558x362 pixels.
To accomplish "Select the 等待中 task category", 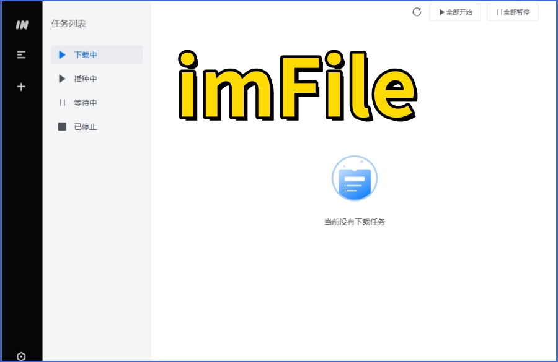I will pyautogui.click(x=97, y=103).
